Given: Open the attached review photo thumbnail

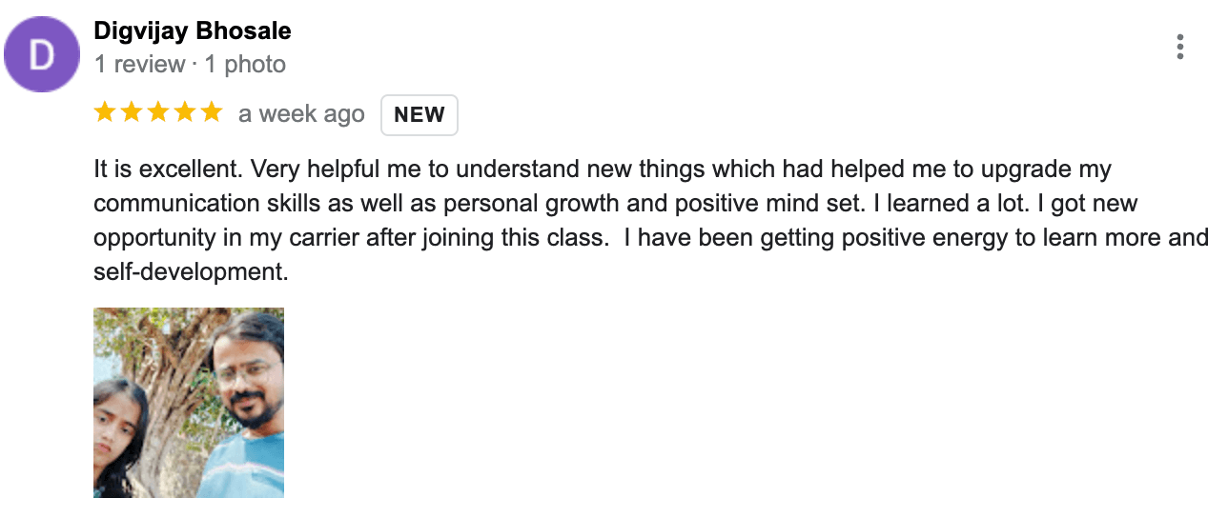Looking at the screenshot, I should [x=189, y=402].
